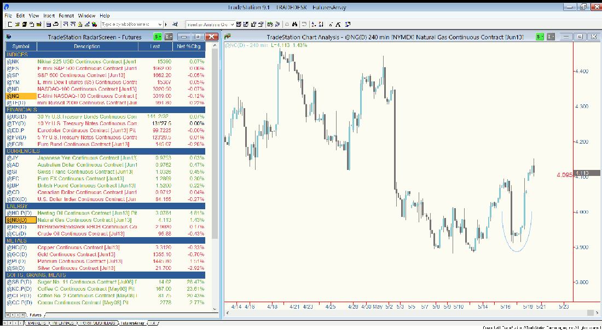This screenshot has height=330, width=602.
Task: Click the Open file folder icon
Action: [18, 25]
